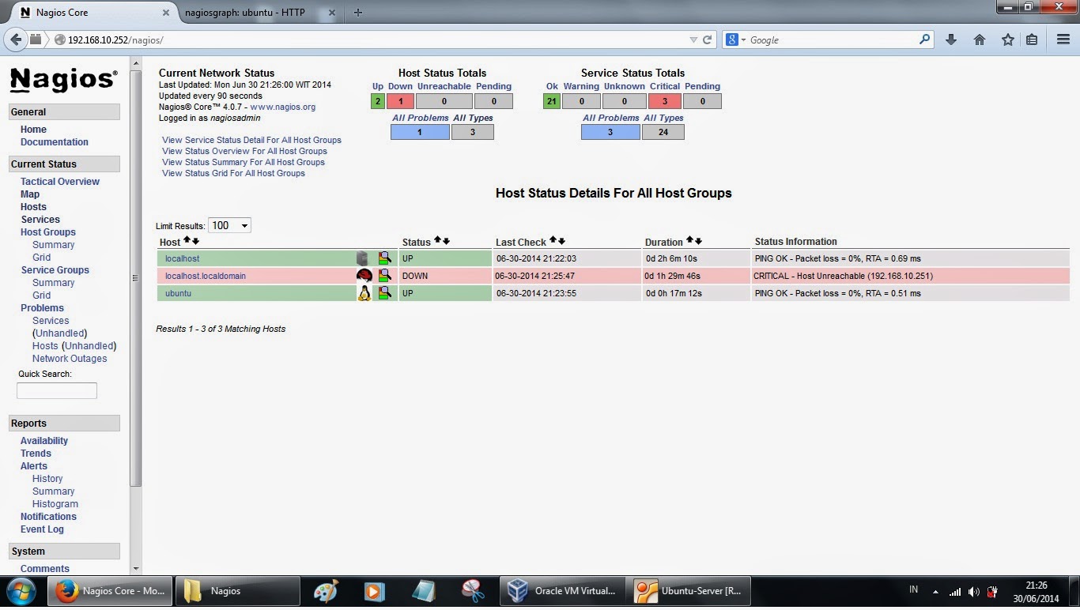Sort Host column ascending arrow
This screenshot has height=610, width=1080.
[187, 240]
